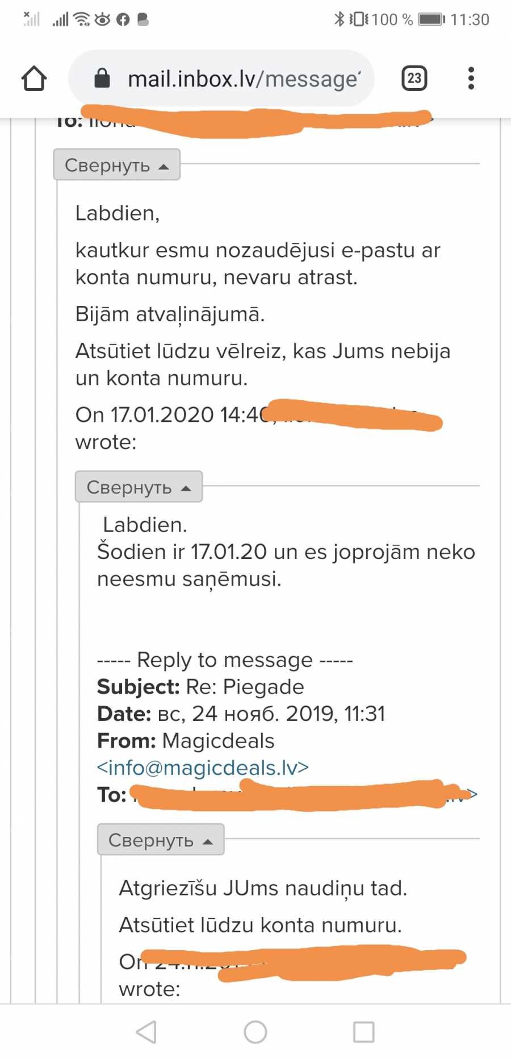Tap the Android home circle button
The height and width of the screenshot is (1061, 511).
[256, 1031]
